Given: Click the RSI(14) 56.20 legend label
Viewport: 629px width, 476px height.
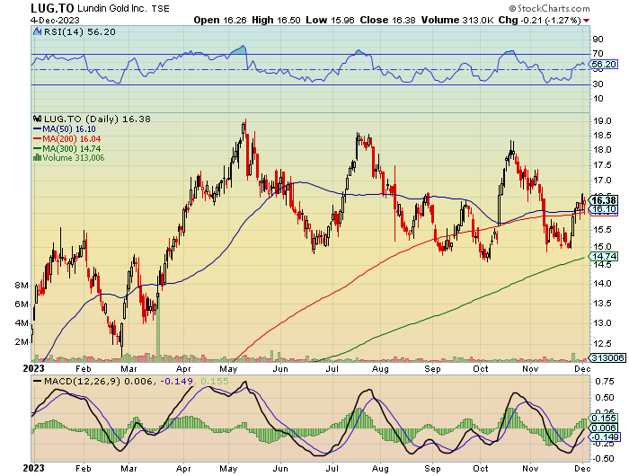Looking at the screenshot, I should 79,31.
